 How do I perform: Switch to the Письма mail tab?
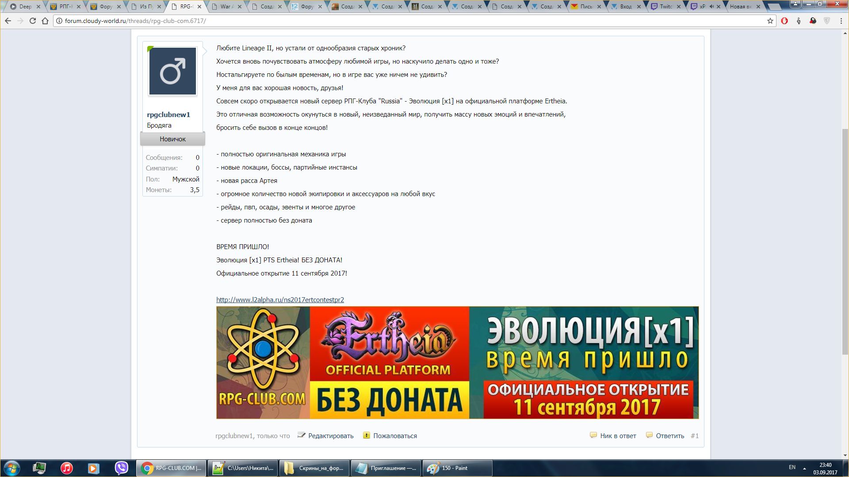coord(586,7)
